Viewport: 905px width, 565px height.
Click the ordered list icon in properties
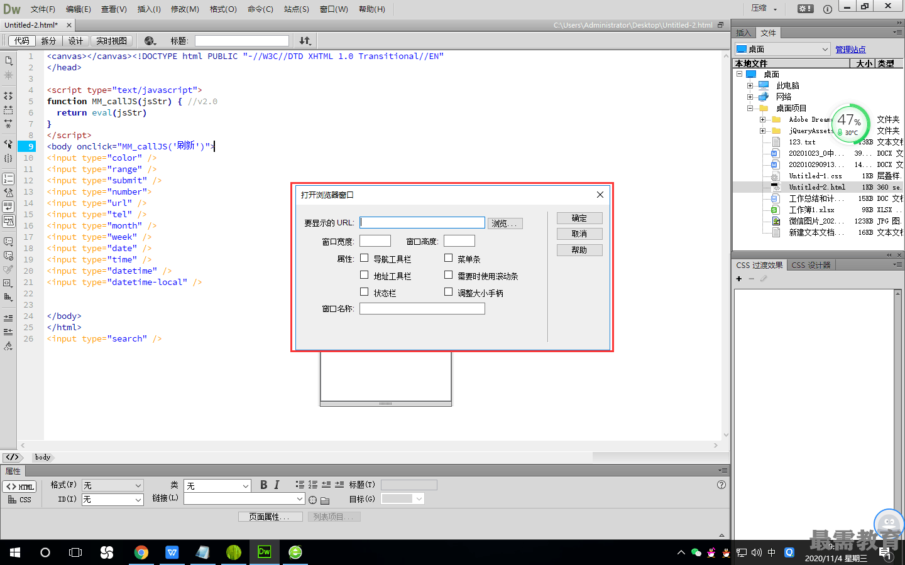coord(313,485)
